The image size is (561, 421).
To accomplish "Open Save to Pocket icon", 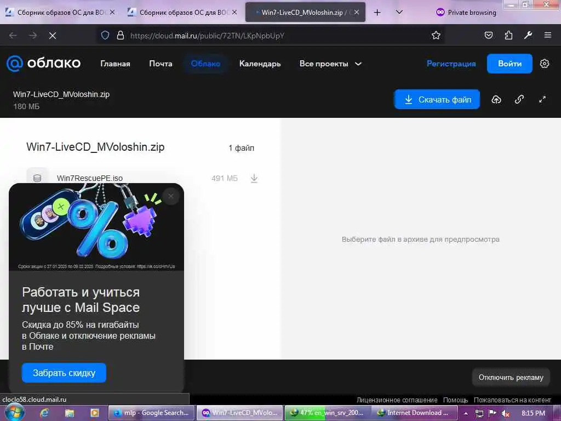I will pos(488,35).
